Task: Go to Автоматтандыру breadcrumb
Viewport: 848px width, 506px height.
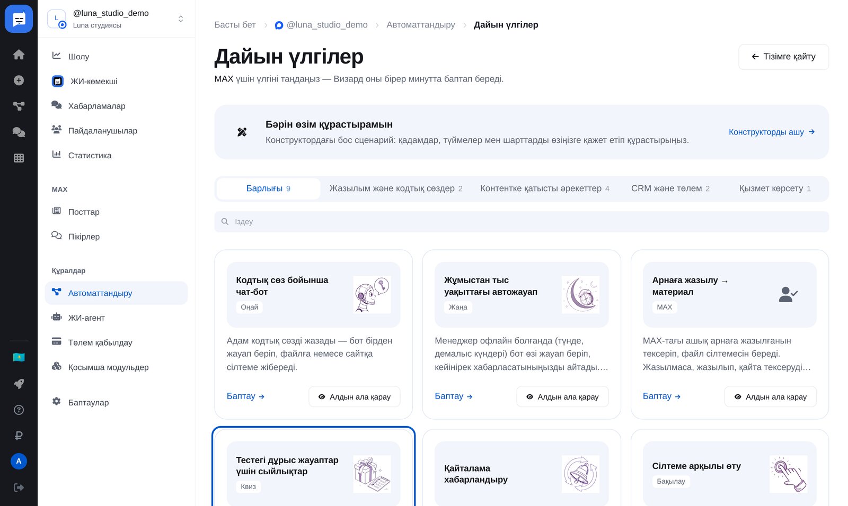Action: pos(421,25)
